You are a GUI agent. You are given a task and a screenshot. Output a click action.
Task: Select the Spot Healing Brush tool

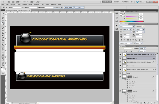click(x=3, y=28)
